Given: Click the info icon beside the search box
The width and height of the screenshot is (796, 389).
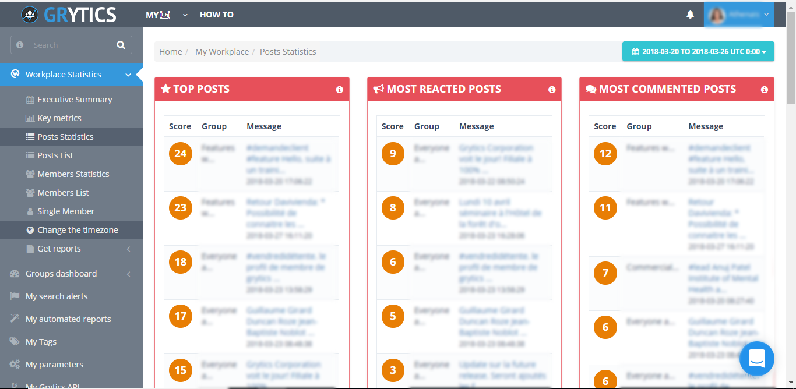Looking at the screenshot, I should [20, 45].
